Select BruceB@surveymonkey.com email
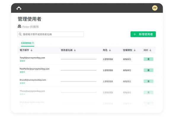The height and width of the screenshot is (119, 179). click(x=33, y=80)
